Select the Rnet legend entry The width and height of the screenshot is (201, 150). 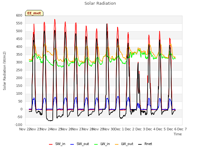(145, 144)
